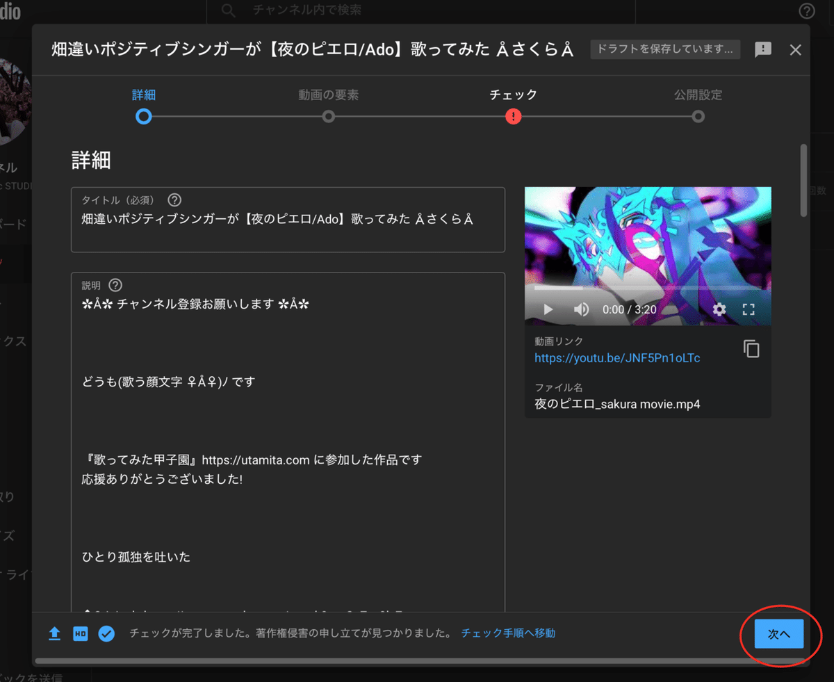Open the チェック手順へ移動 link
Viewport: 834px width, 682px height.
[508, 633]
